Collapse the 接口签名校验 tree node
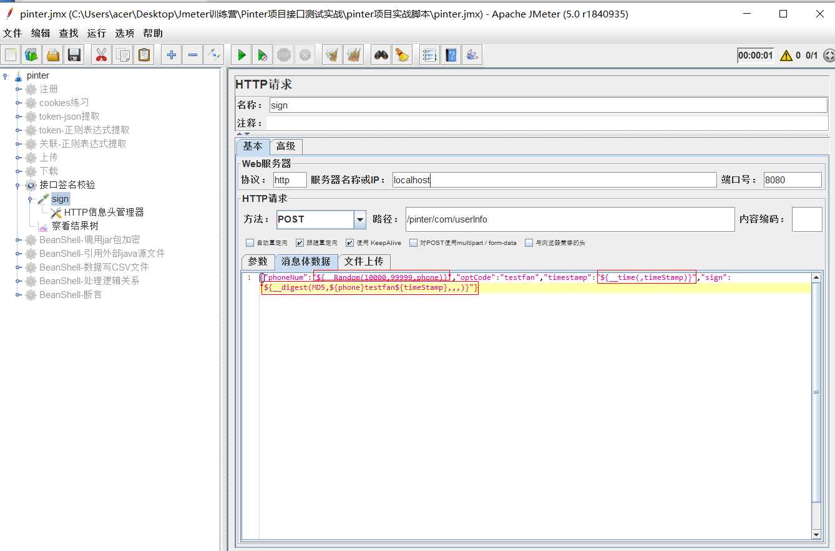The image size is (835, 551). coord(19,185)
